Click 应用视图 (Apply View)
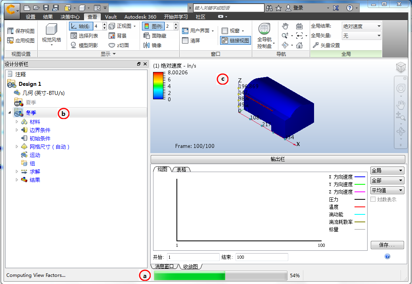This screenshot has width=412, height=284. (21, 40)
